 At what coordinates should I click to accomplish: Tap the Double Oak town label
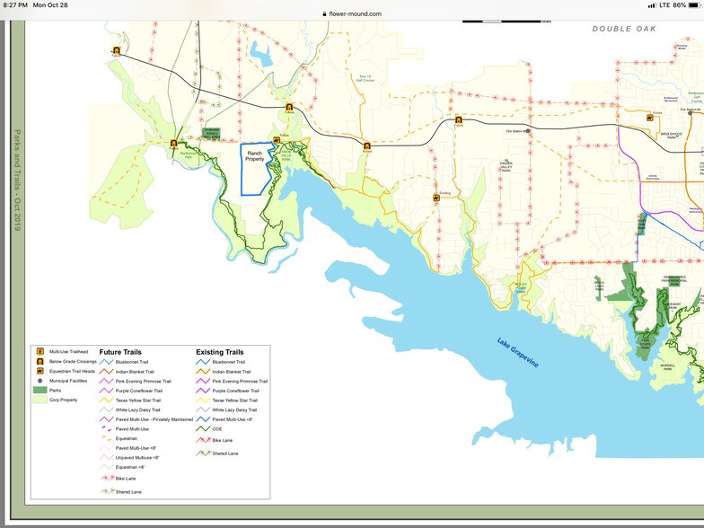pos(624,29)
